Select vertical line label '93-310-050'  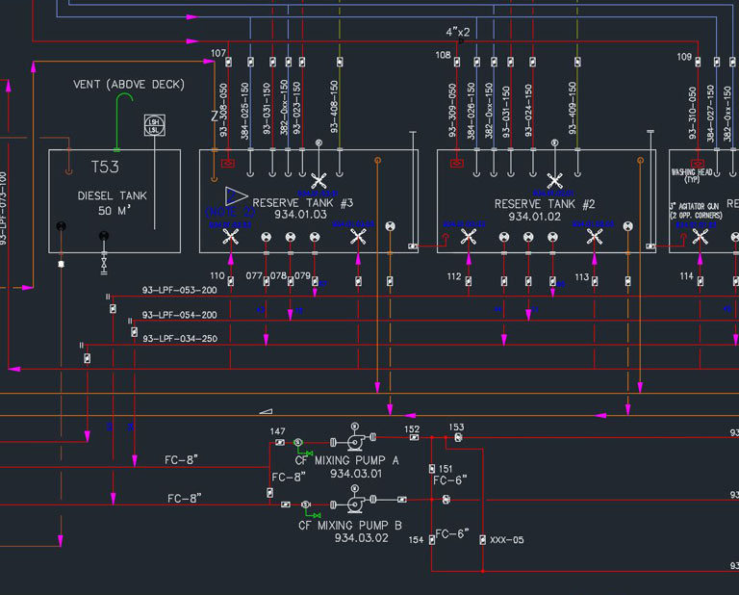click(693, 113)
